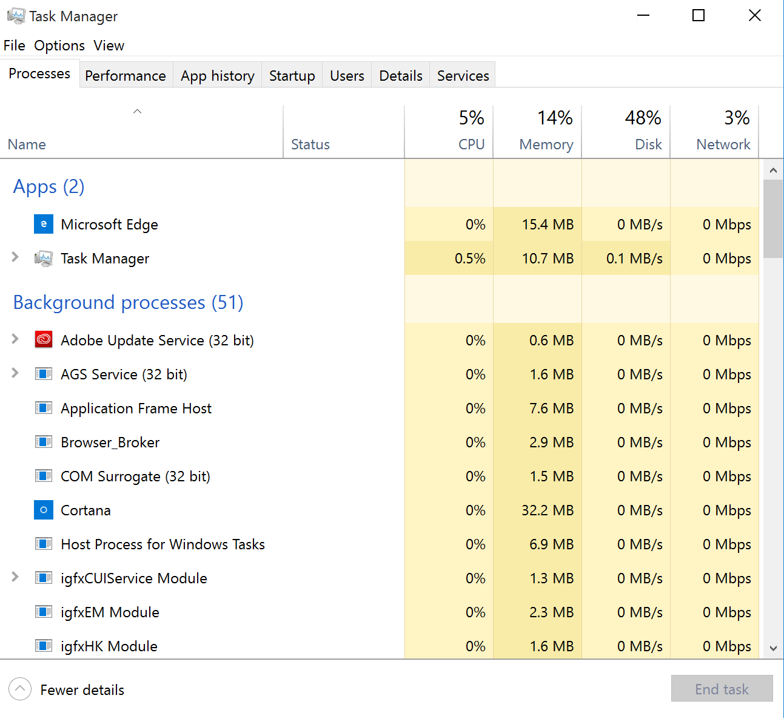Click the Name column sort arrow
The width and height of the screenshot is (784, 718).
(x=137, y=112)
